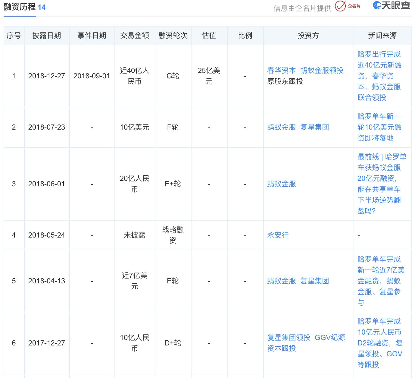Click the count 14 beside 融资历程
The width and height of the screenshot is (415, 378).
point(42,7)
